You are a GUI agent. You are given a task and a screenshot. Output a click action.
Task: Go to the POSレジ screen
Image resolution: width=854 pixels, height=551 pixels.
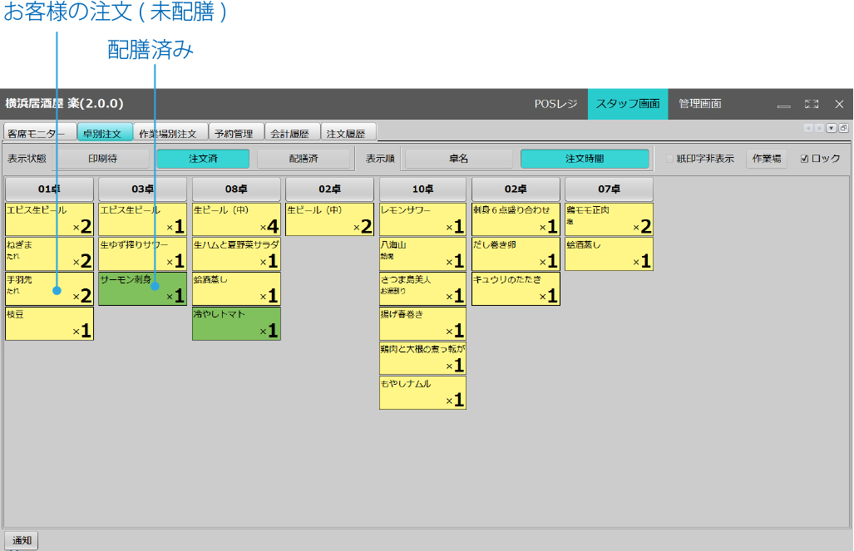coord(555,104)
